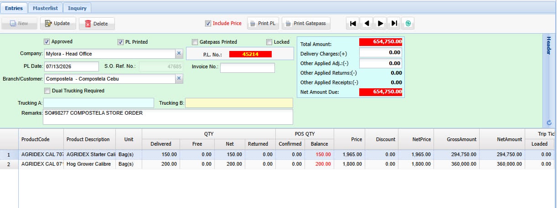Enable Dual Trucking Required checkbox
The width and height of the screenshot is (558, 208).
[47, 91]
